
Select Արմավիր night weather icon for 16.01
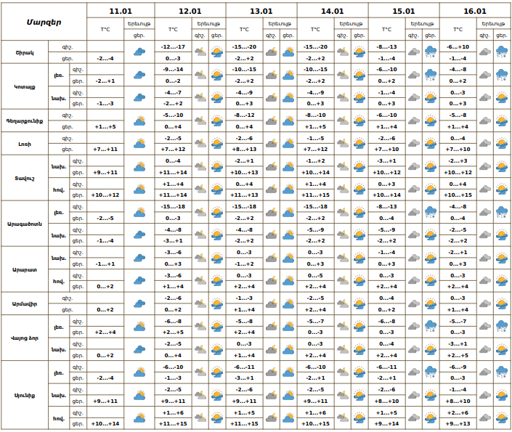(484, 303)
